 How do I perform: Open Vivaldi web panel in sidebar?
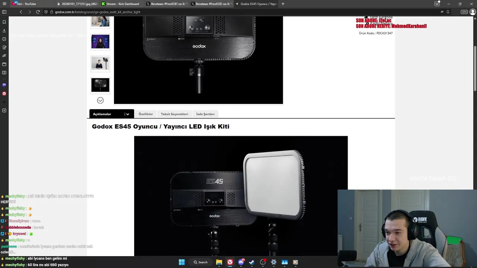click(x=4, y=93)
